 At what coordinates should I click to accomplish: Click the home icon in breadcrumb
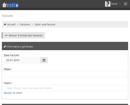tap(5, 24)
